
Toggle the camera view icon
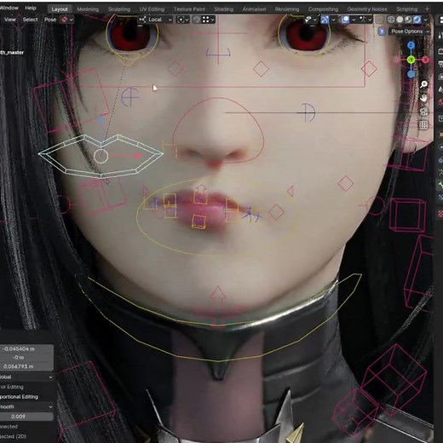[423, 112]
